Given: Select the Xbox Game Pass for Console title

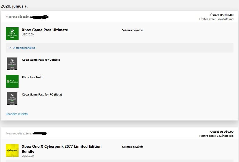Looking at the screenshot, I should pos(41,60).
